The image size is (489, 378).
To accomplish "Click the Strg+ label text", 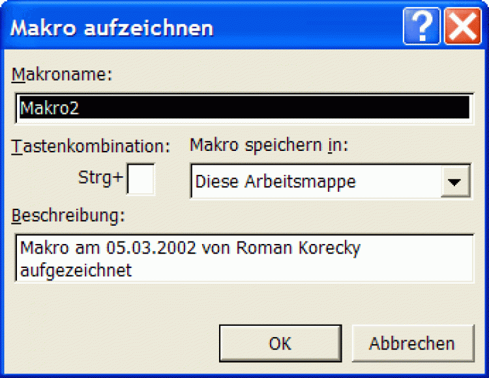I will [x=100, y=177].
